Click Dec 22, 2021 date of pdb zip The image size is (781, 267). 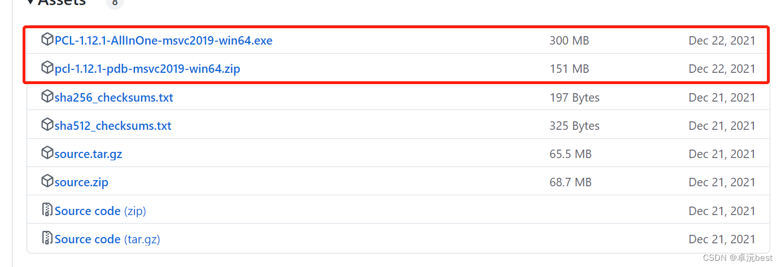tap(722, 69)
